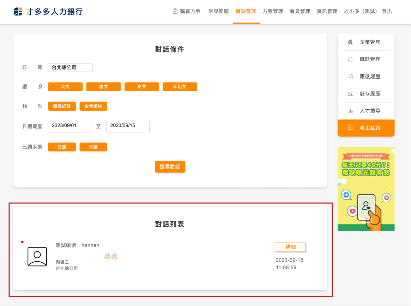Click the building icon for 企業管理
The height and width of the screenshot is (306, 411).
[350, 42]
